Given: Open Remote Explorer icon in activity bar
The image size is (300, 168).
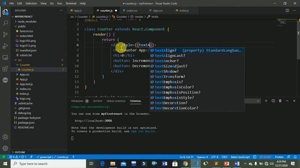Looking at the screenshot, I should point(5,57).
